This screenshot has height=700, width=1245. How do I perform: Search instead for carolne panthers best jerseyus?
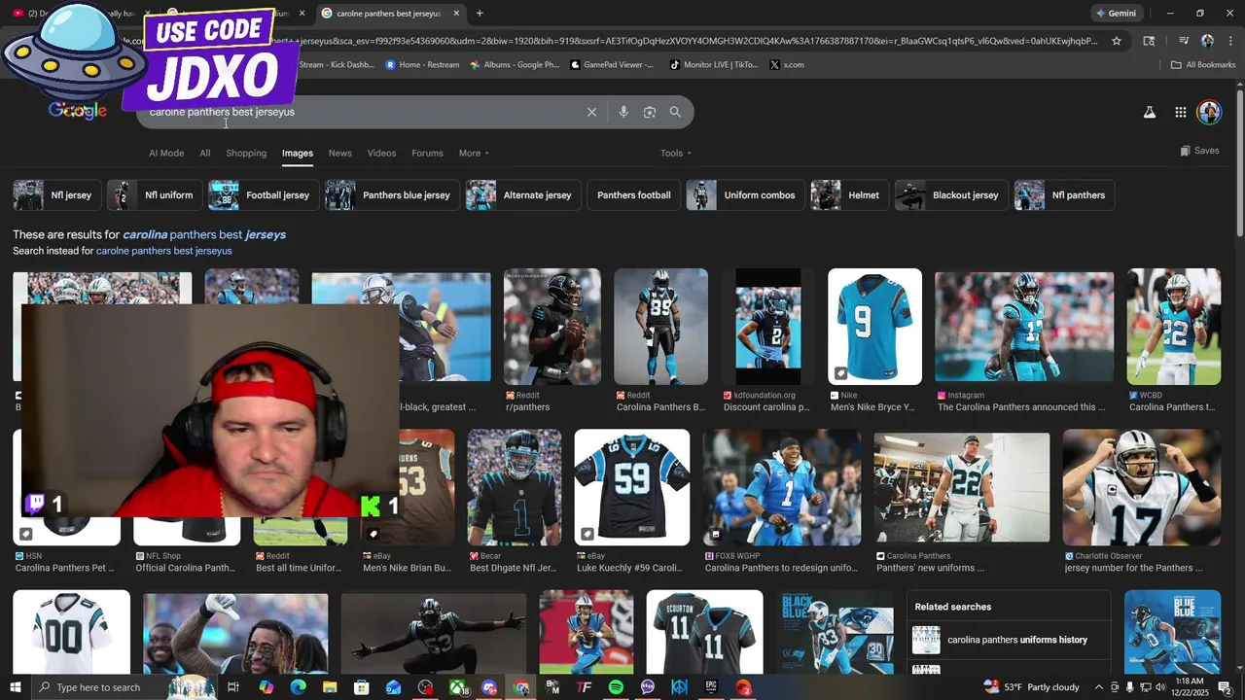(x=163, y=251)
